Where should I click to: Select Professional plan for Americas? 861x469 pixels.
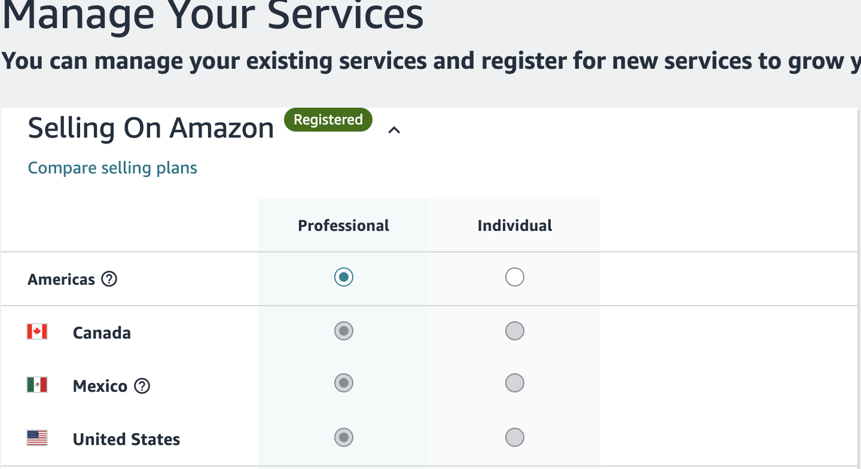point(344,277)
